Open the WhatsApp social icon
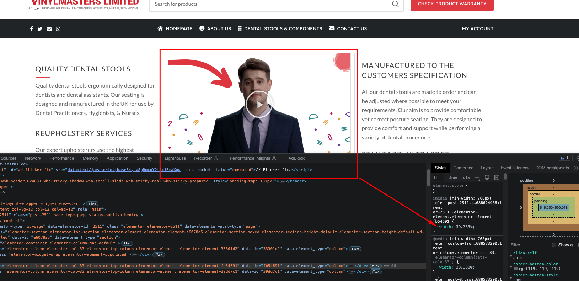 pyautogui.click(x=58, y=29)
